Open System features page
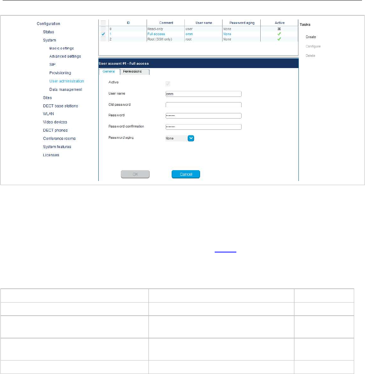This screenshot has height=374, width=365. pyautogui.click(x=57, y=147)
